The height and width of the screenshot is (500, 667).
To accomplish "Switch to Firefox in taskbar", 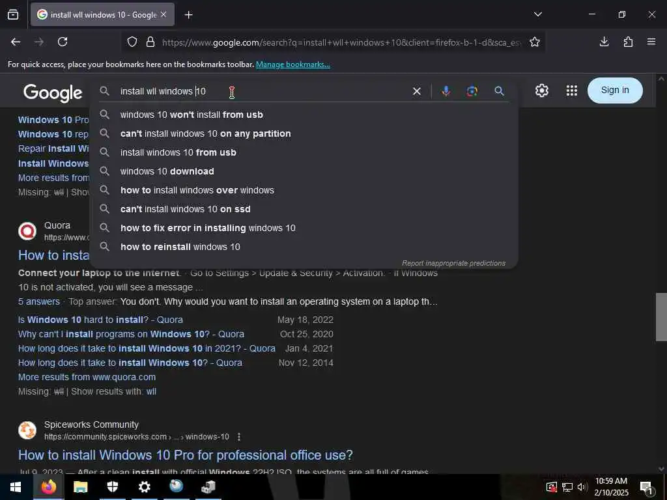I will pos(48,487).
